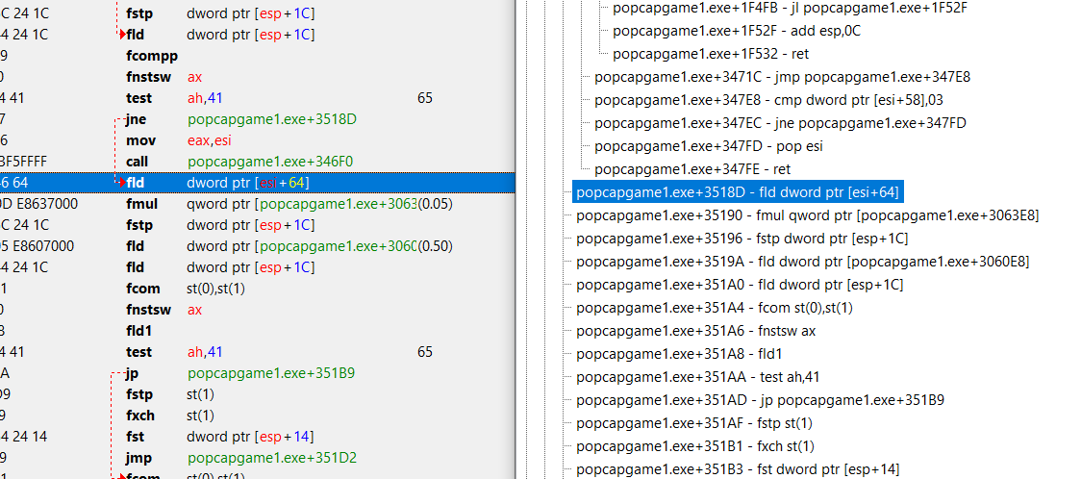Select the fmul qword ptr disassembler row
Viewport: 1081px width, 479px height.
click(x=257, y=204)
